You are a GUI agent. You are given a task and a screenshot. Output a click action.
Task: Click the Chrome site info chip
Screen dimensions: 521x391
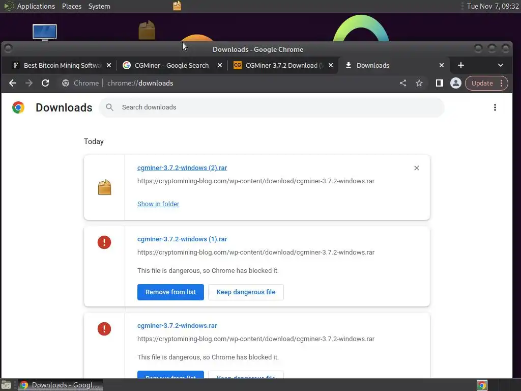[80, 83]
